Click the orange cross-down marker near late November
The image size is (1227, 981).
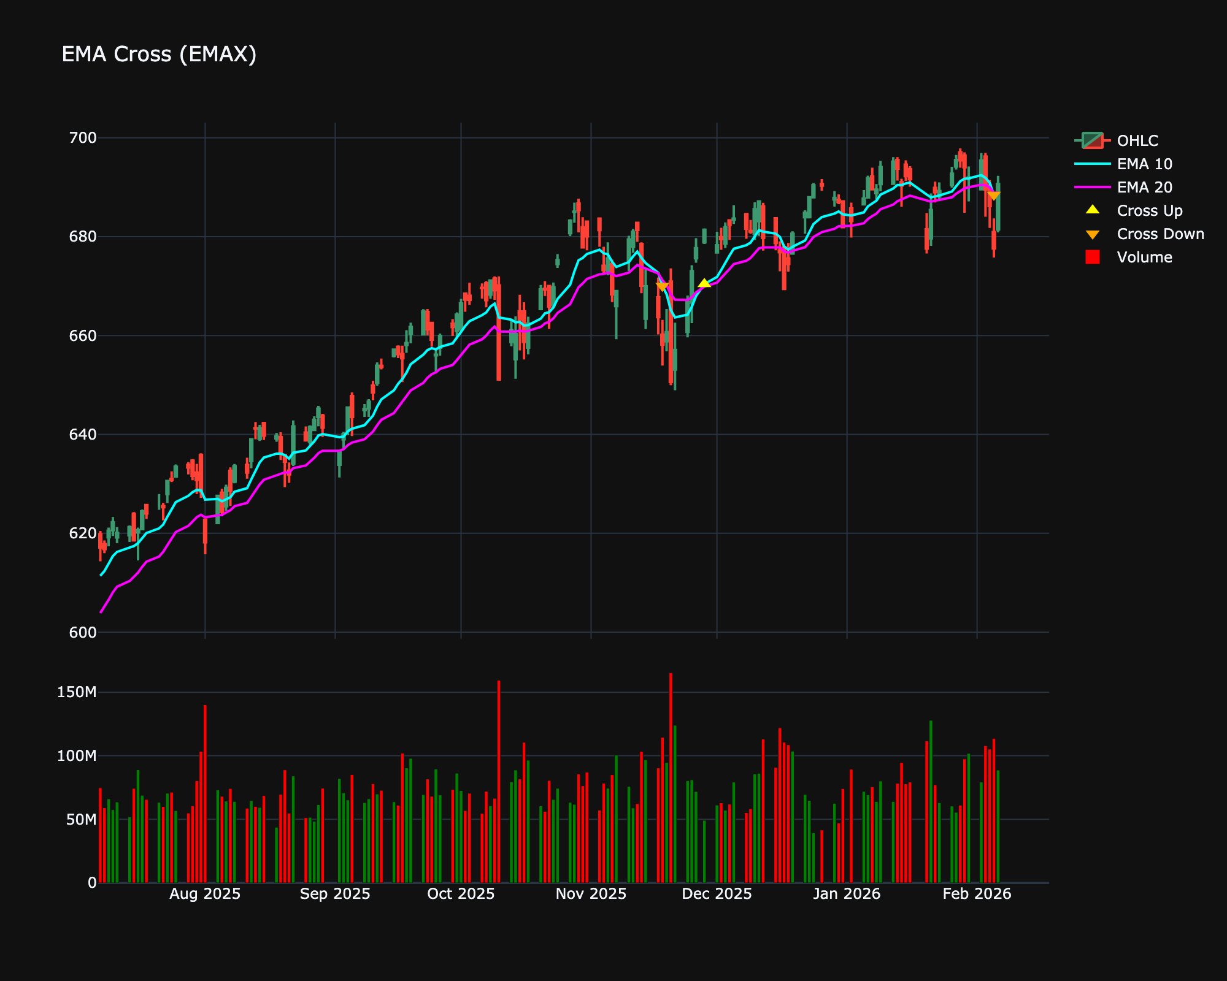pos(663,286)
